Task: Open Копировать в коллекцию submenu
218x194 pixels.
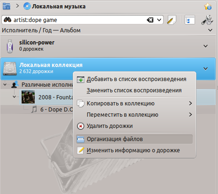Action: pyautogui.click(x=135, y=104)
